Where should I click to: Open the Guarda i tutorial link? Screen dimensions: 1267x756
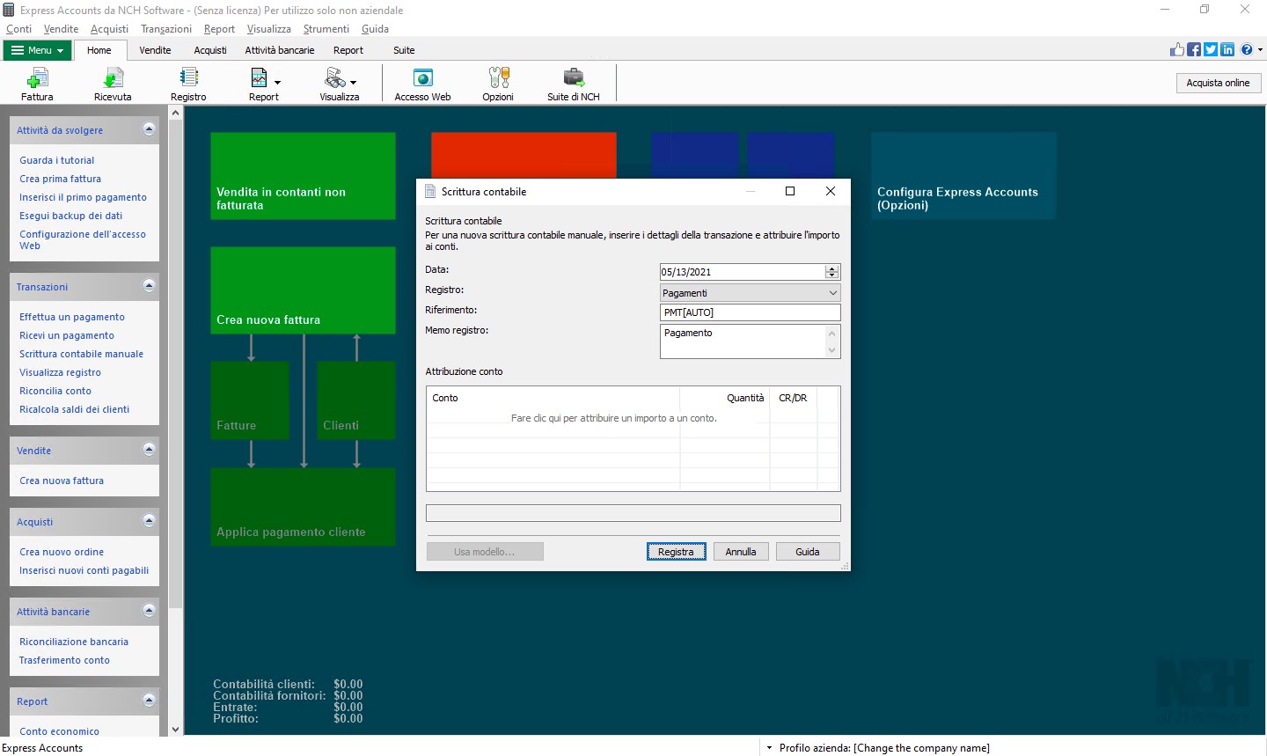(57, 160)
